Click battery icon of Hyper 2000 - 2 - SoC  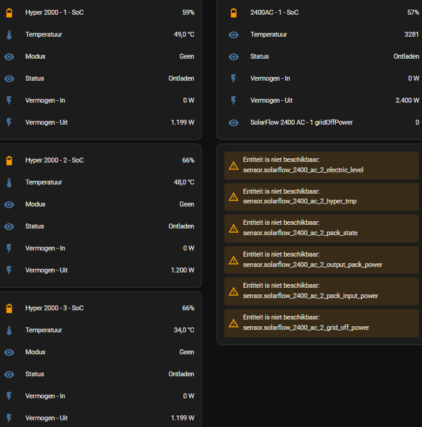coord(9,161)
